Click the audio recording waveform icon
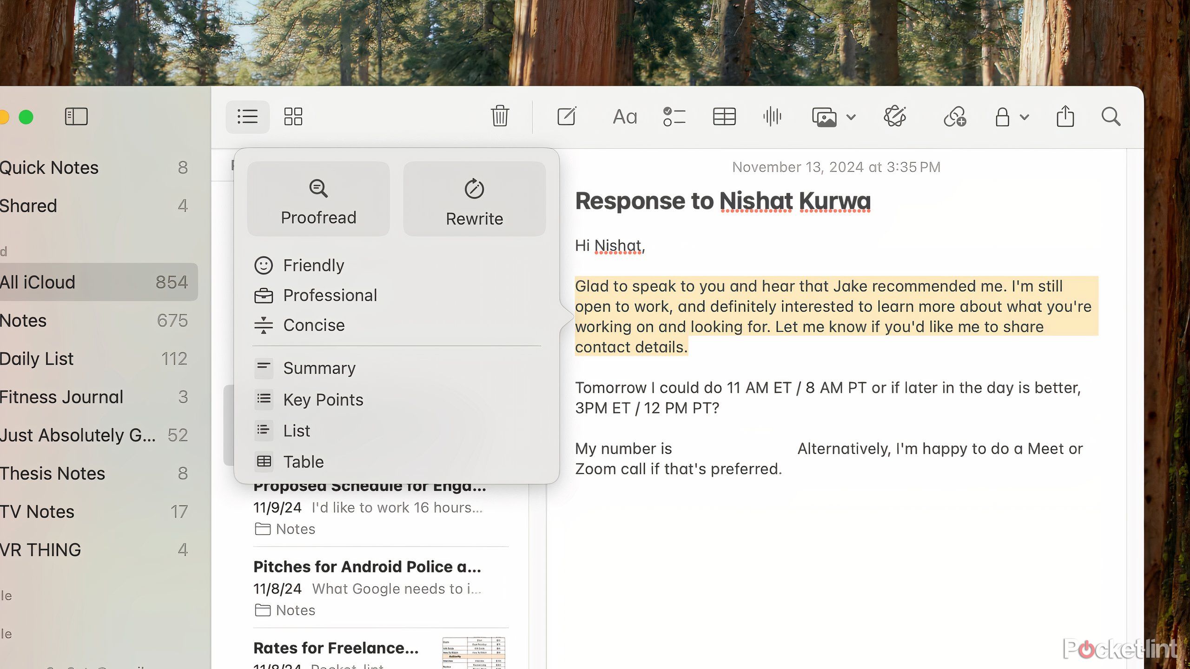1190x669 pixels. [773, 116]
